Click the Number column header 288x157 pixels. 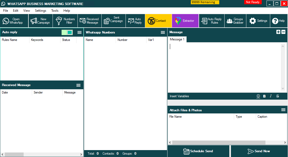pyautogui.click(x=131, y=40)
